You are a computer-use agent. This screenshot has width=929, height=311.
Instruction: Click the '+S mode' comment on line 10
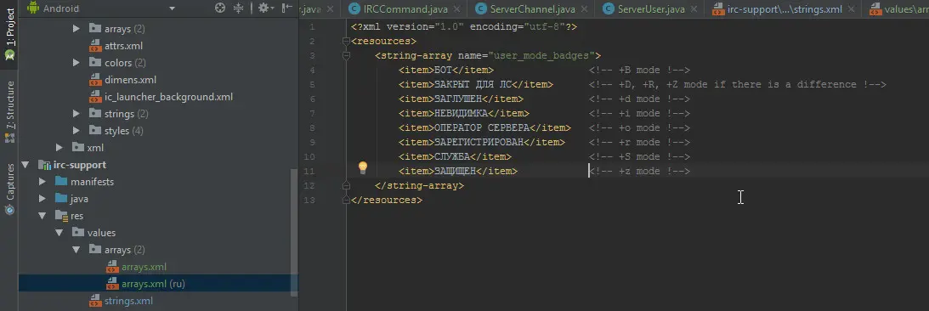[x=639, y=157]
